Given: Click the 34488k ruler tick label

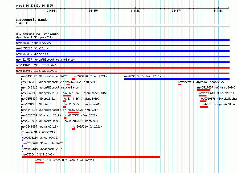Looking at the screenshot, I should click(x=218, y=11).
